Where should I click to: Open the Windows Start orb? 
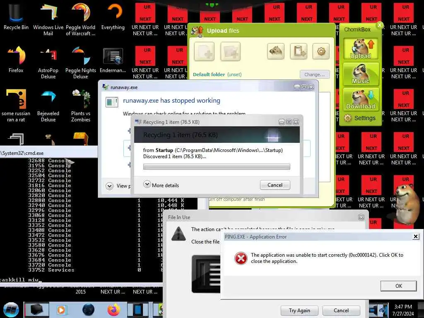(11, 310)
